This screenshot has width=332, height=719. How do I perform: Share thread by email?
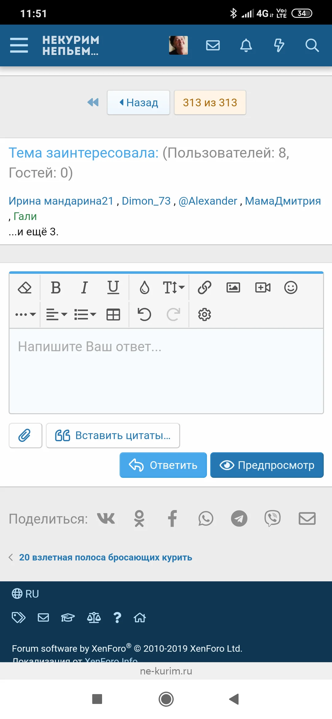coord(307,519)
